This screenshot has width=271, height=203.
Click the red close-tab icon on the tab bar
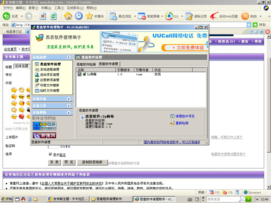coord(267,32)
